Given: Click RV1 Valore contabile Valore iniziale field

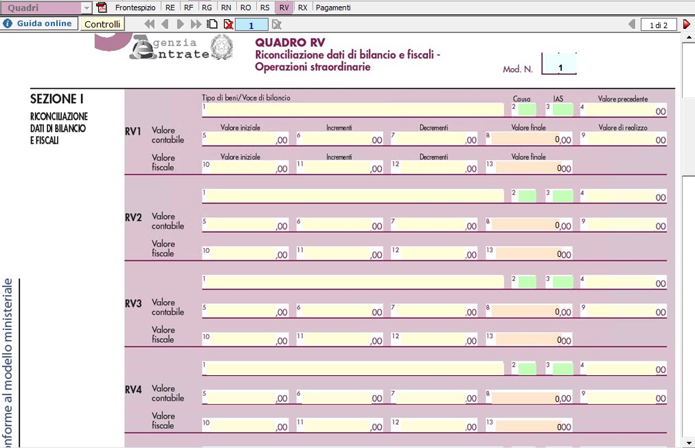Looking at the screenshot, I should (246, 138).
